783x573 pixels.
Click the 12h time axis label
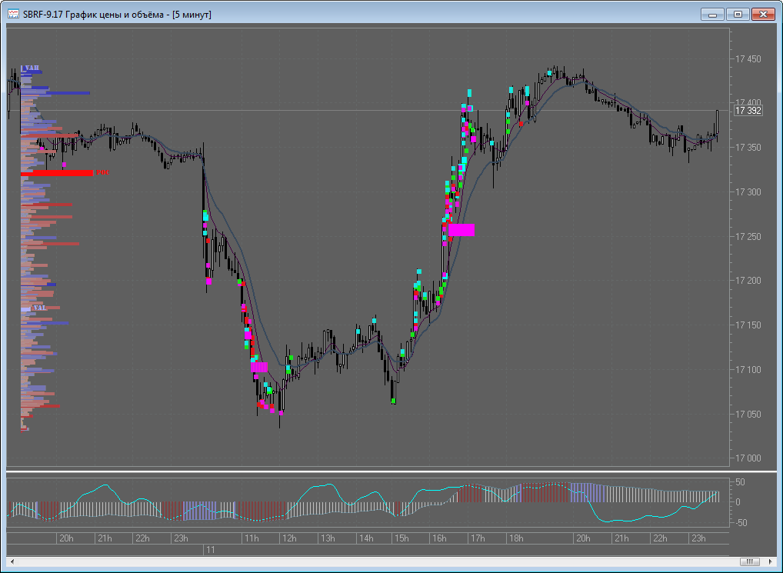(x=288, y=538)
